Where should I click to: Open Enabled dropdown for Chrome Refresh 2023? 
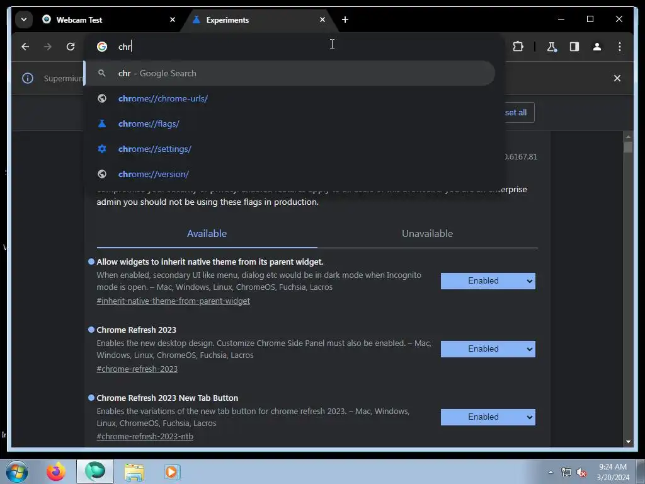coord(488,349)
